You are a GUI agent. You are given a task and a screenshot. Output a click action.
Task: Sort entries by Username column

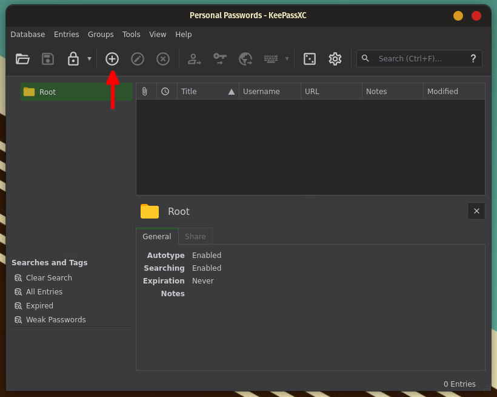click(x=270, y=92)
